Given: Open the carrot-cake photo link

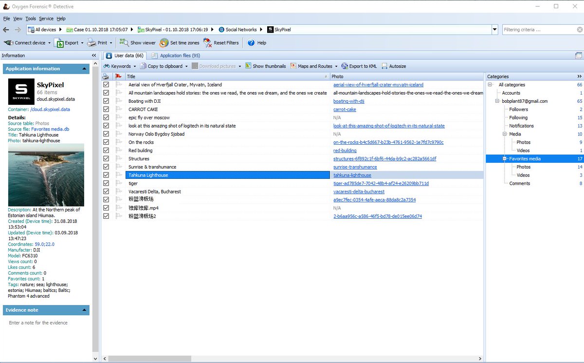Looking at the screenshot, I should click(x=345, y=110).
